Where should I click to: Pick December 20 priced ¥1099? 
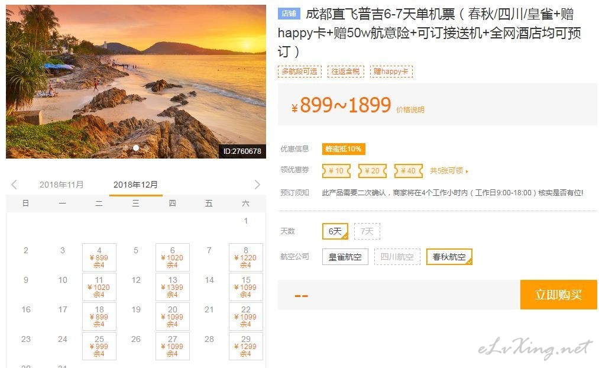click(x=172, y=317)
